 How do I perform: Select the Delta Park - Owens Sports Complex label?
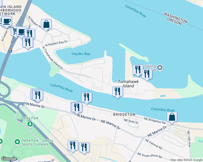pos(37,142)
